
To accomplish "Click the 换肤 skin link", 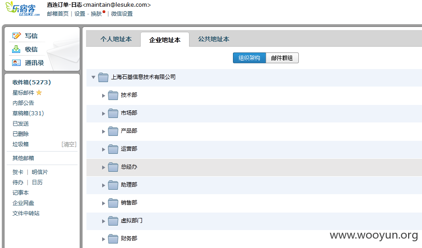I will [96, 14].
